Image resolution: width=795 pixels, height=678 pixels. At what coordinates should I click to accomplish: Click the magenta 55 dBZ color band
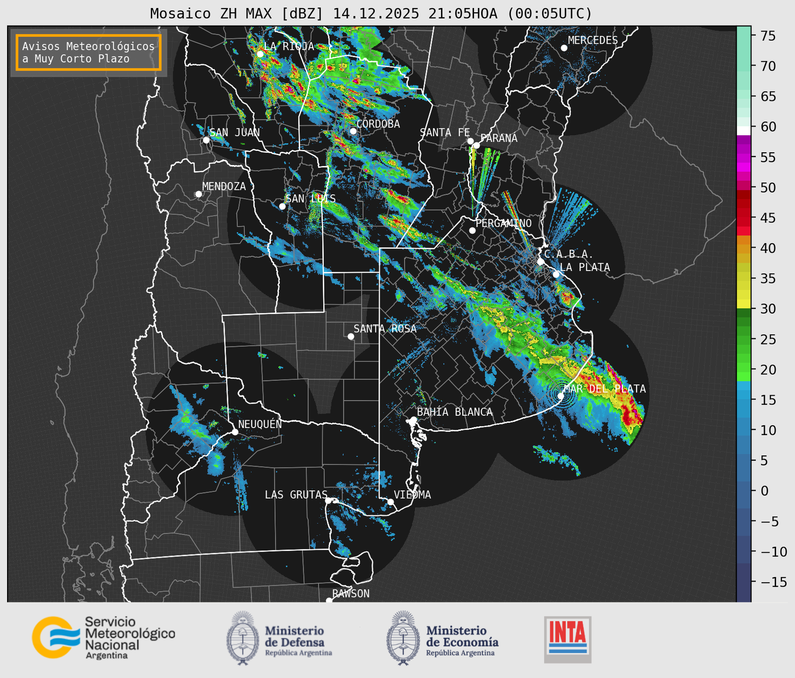(x=744, y=158)
